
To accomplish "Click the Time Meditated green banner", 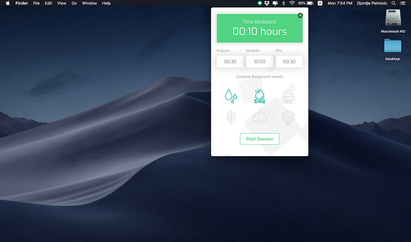I will click(259, 28).
